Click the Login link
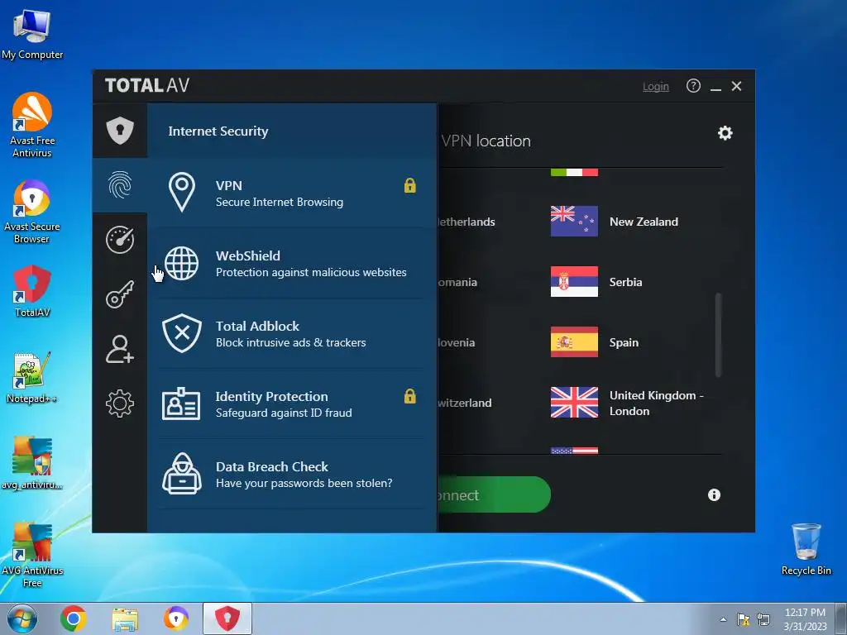The image size is (847, 635). click(x=656, y=86)
